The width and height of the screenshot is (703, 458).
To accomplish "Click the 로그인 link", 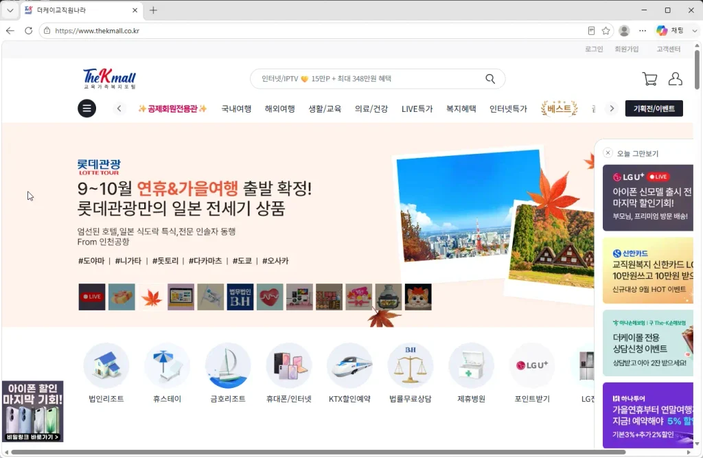I will tap(594, 49).
